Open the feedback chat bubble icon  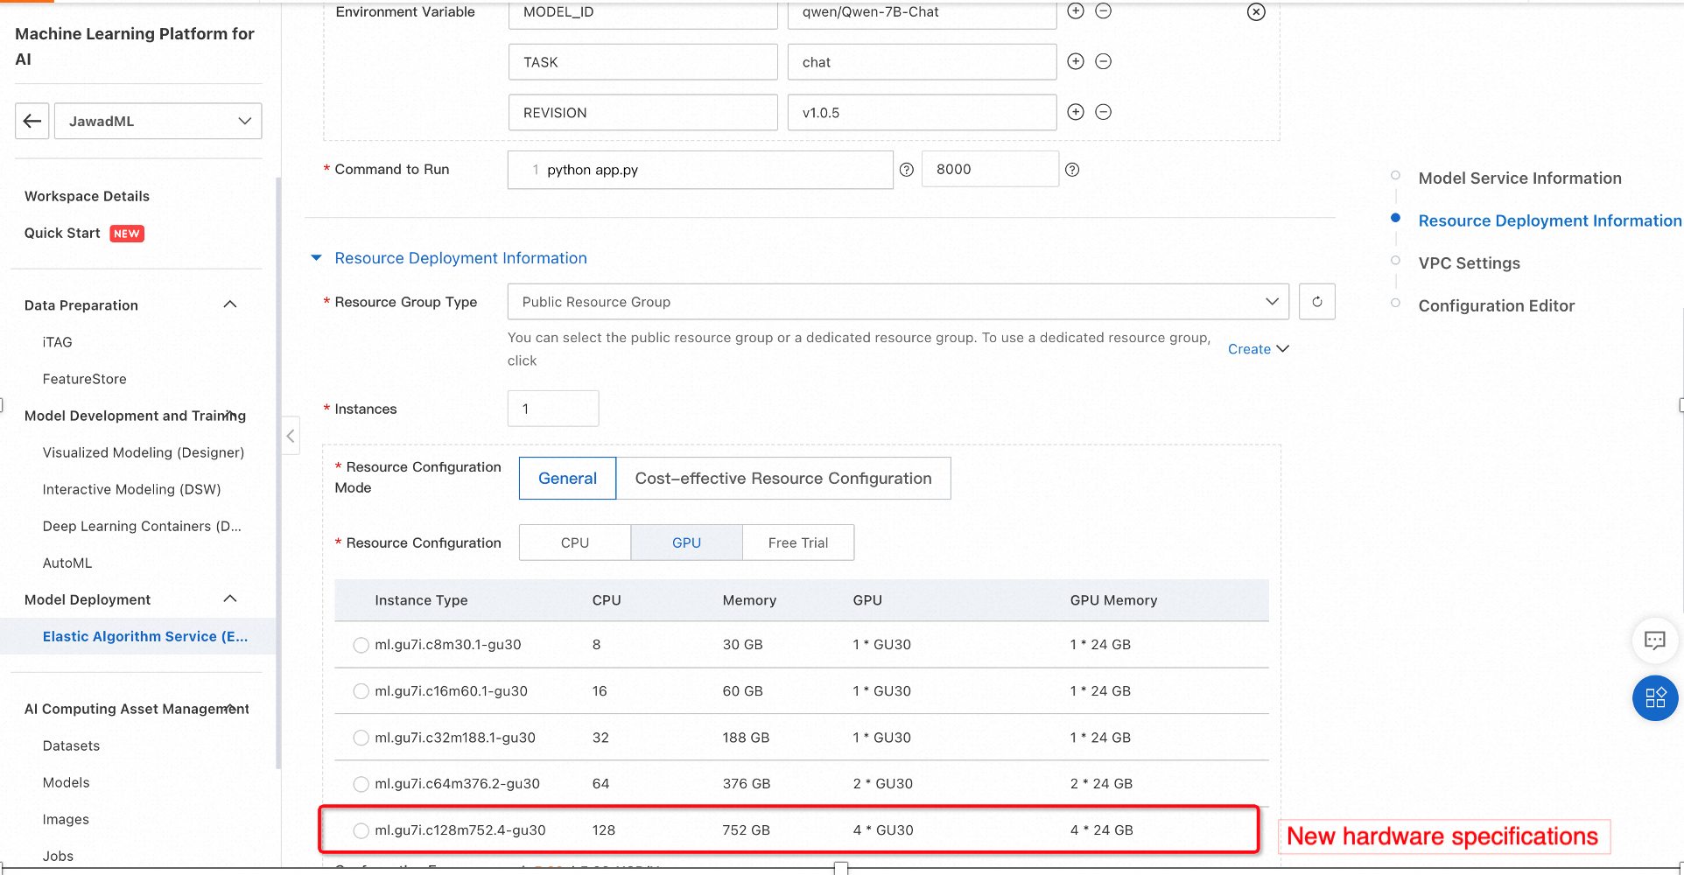[1655, 640]
